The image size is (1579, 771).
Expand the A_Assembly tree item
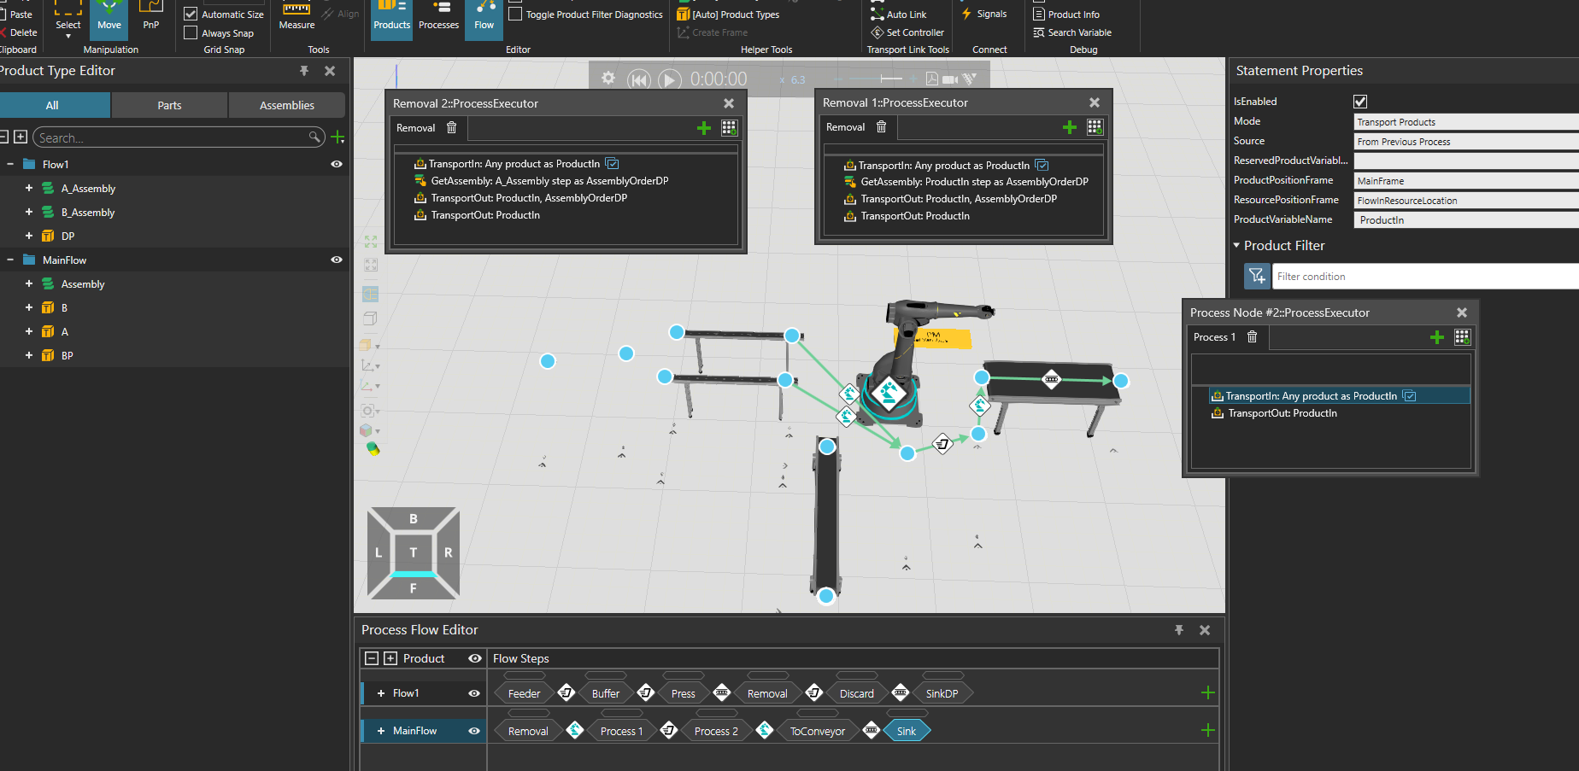29,189
